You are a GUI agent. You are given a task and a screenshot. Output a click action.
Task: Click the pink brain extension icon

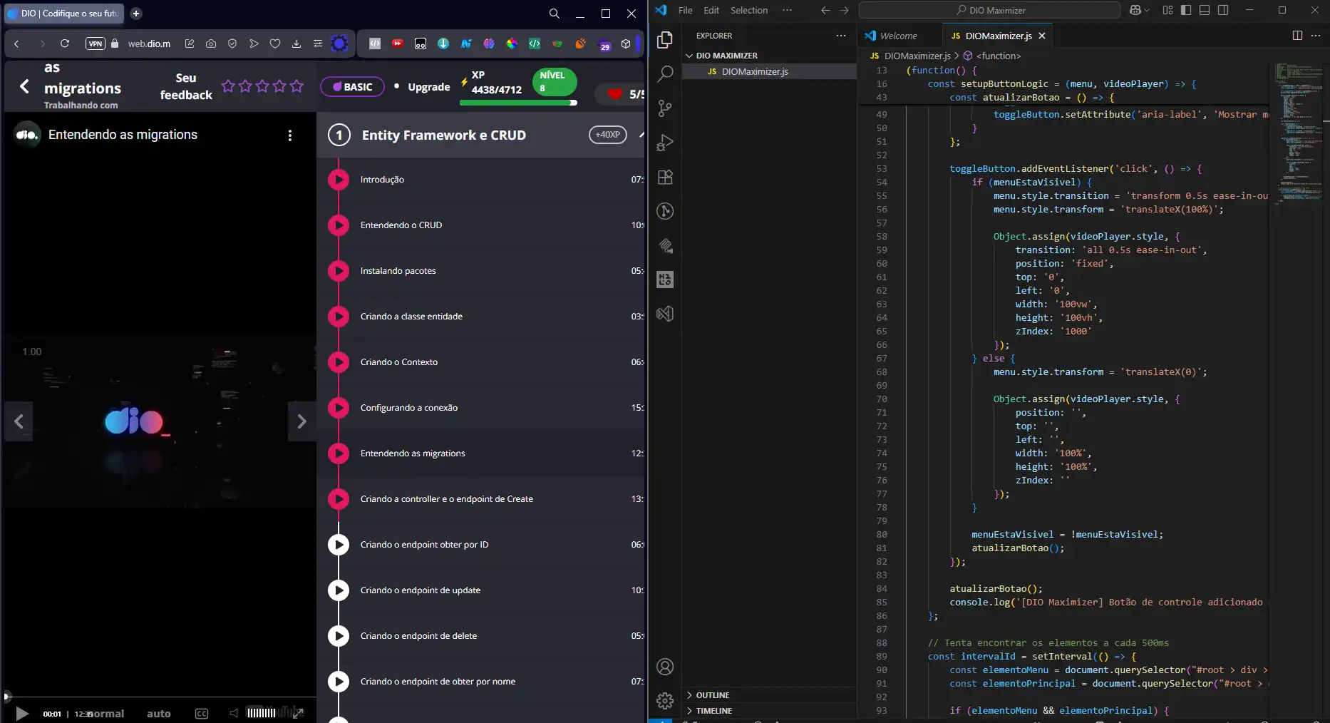coord(489,43)
